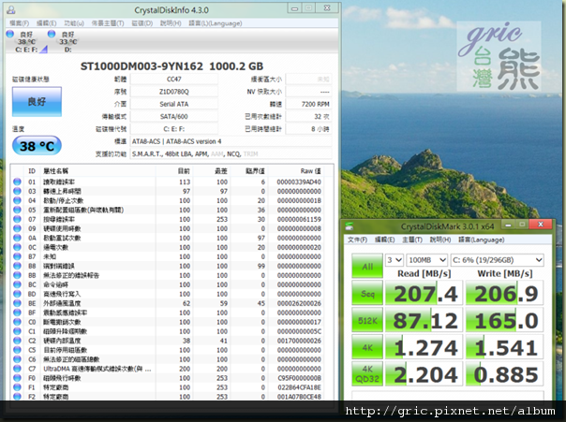The width and height of the screenshot is (566, 422).
Task: Select the D: disk status orb
Action: coord(52,34)
